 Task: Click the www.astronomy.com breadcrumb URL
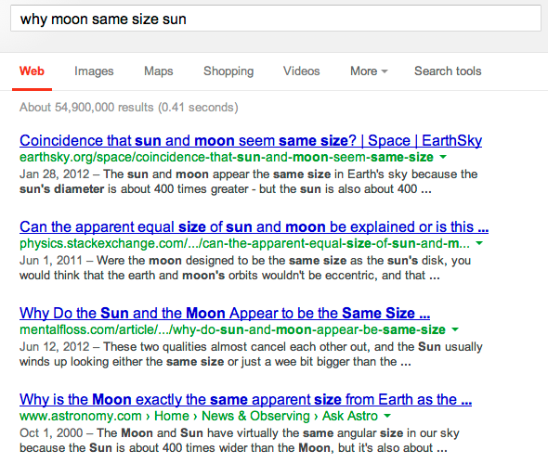pyautogui.click(x=81, y=416)
